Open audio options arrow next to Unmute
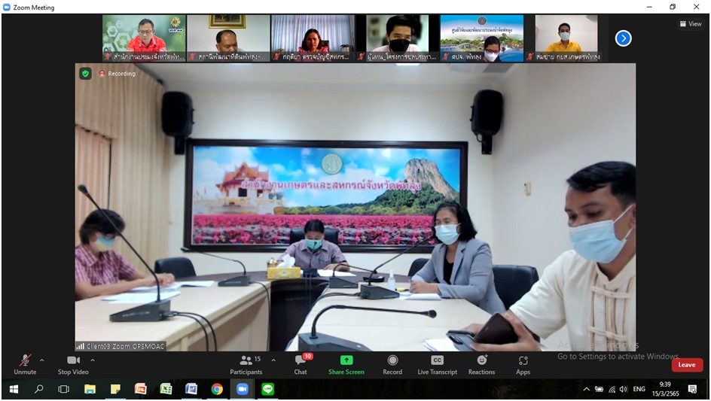This screenshot has width=711, height=401. pyautogui.click(x=41, y=360)
